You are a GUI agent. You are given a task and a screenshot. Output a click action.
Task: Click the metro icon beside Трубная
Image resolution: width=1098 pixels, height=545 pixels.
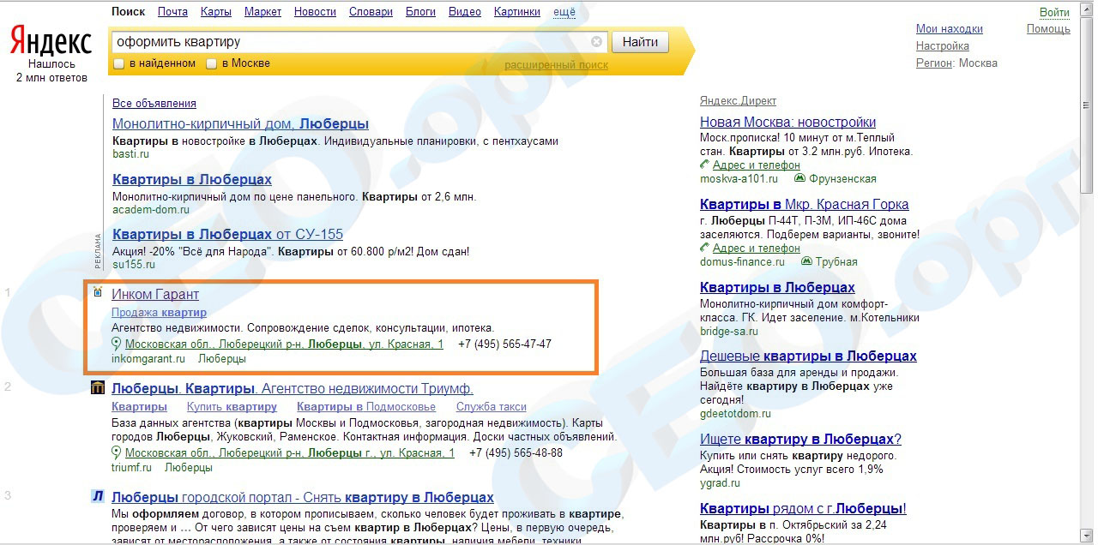tap(806, 262)
